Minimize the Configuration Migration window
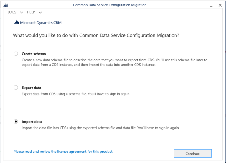This screenshot has width=226, height=163. (x=212, y=5)
